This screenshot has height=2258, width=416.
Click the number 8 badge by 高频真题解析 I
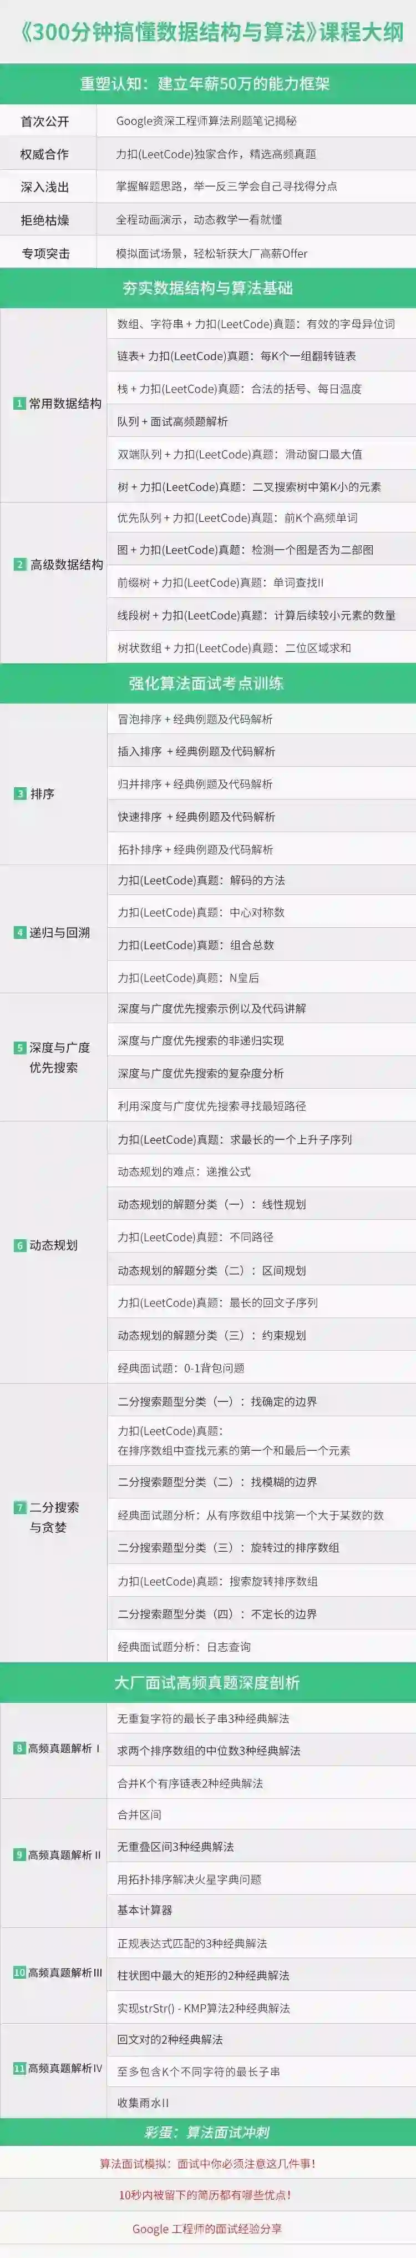coord(19,1748)
